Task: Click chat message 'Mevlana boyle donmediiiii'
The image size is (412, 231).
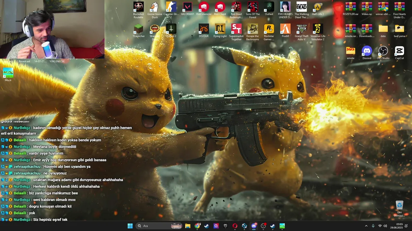Action: tap(55, 147)
